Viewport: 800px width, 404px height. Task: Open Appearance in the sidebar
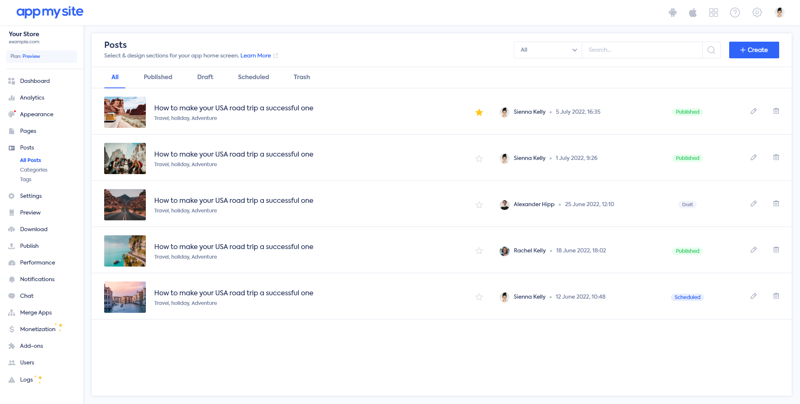tap(36, 114)
